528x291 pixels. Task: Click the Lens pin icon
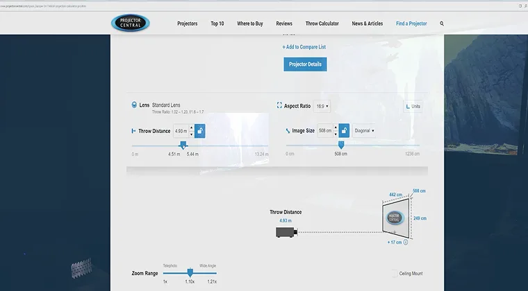pos(134,105)
